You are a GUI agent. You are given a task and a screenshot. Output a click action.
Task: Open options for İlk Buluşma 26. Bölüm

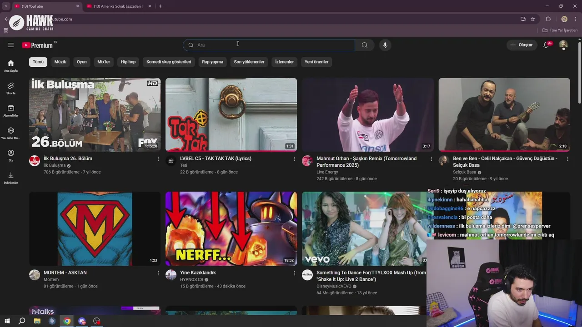click(158, 159)
